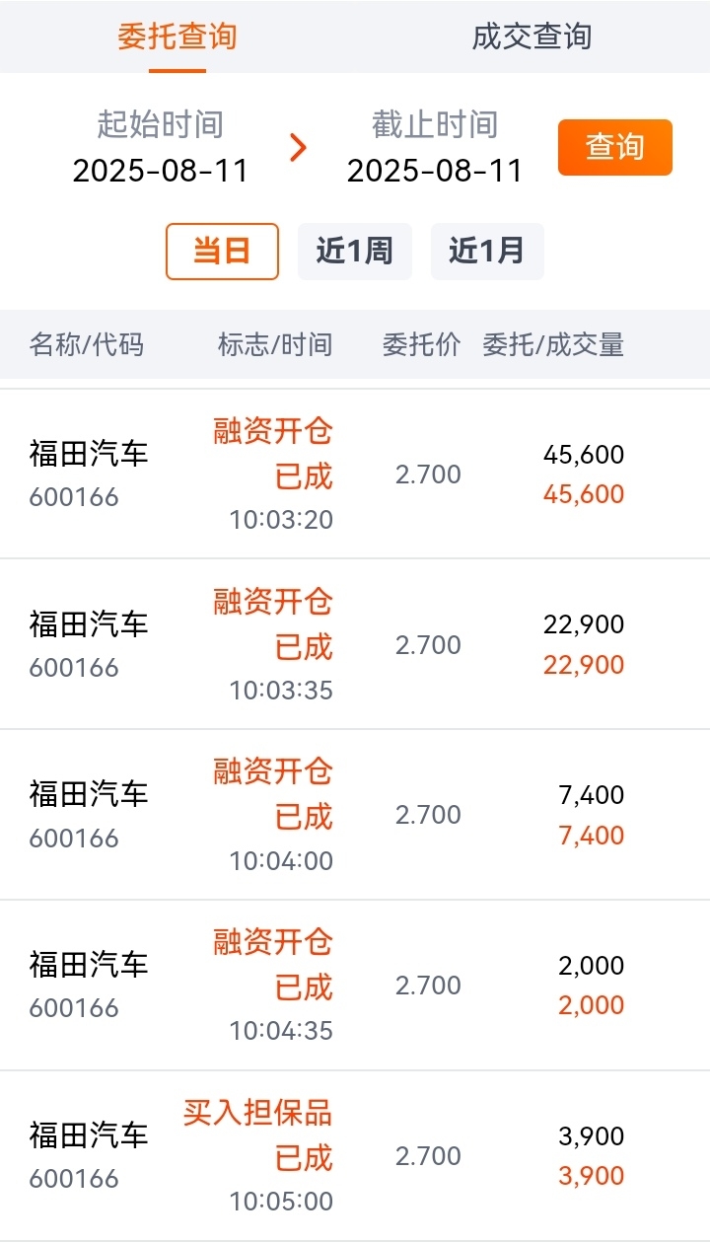
Task: Tap the 标志/时间 column header
Action: coord(275,344)
